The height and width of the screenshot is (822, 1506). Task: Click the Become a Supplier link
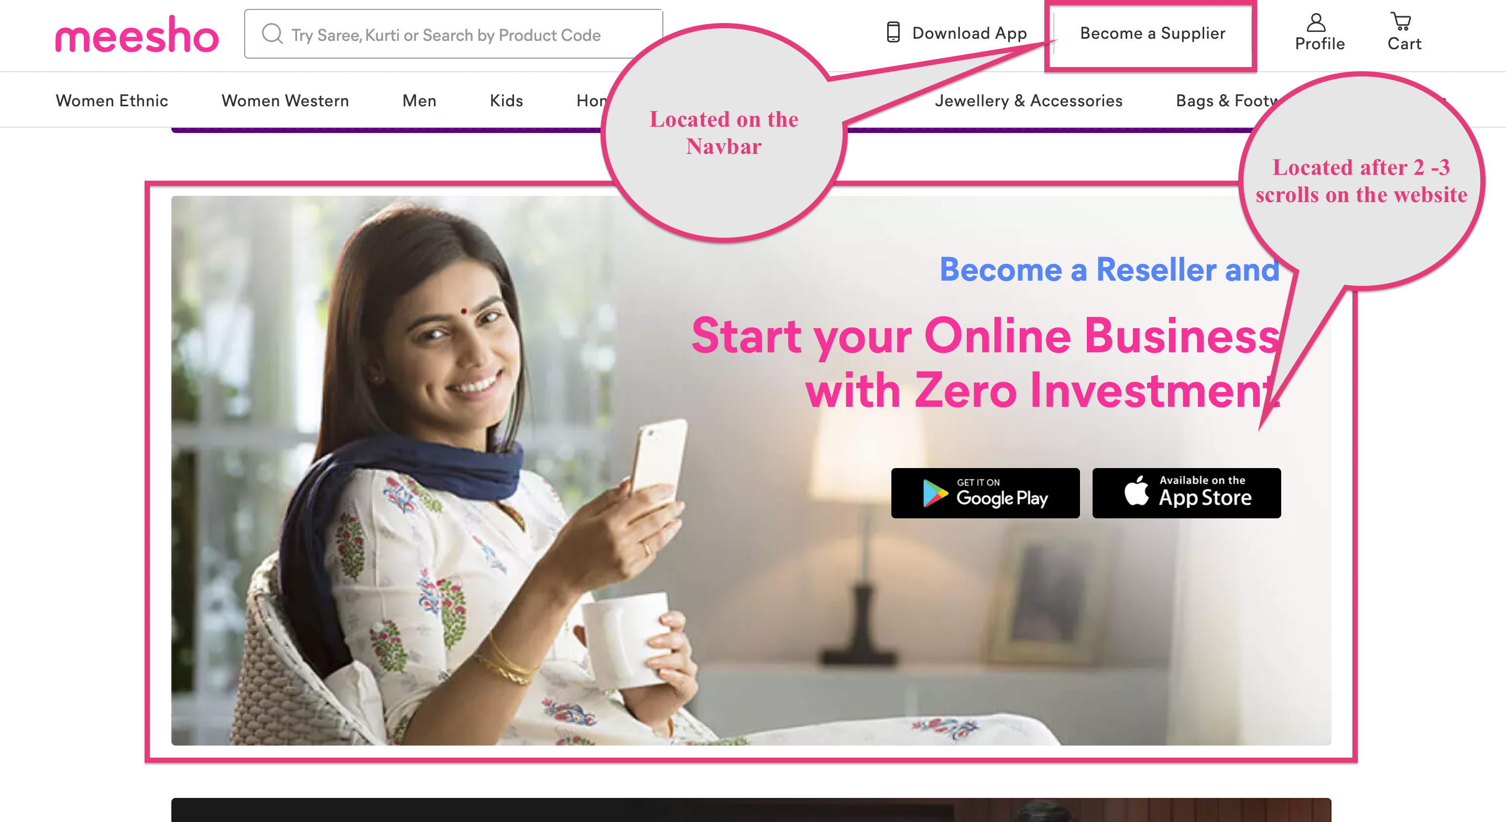click(x=1152, y=34)
